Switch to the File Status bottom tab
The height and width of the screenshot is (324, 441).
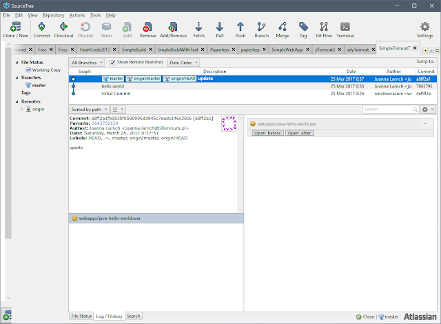(81, 316)
